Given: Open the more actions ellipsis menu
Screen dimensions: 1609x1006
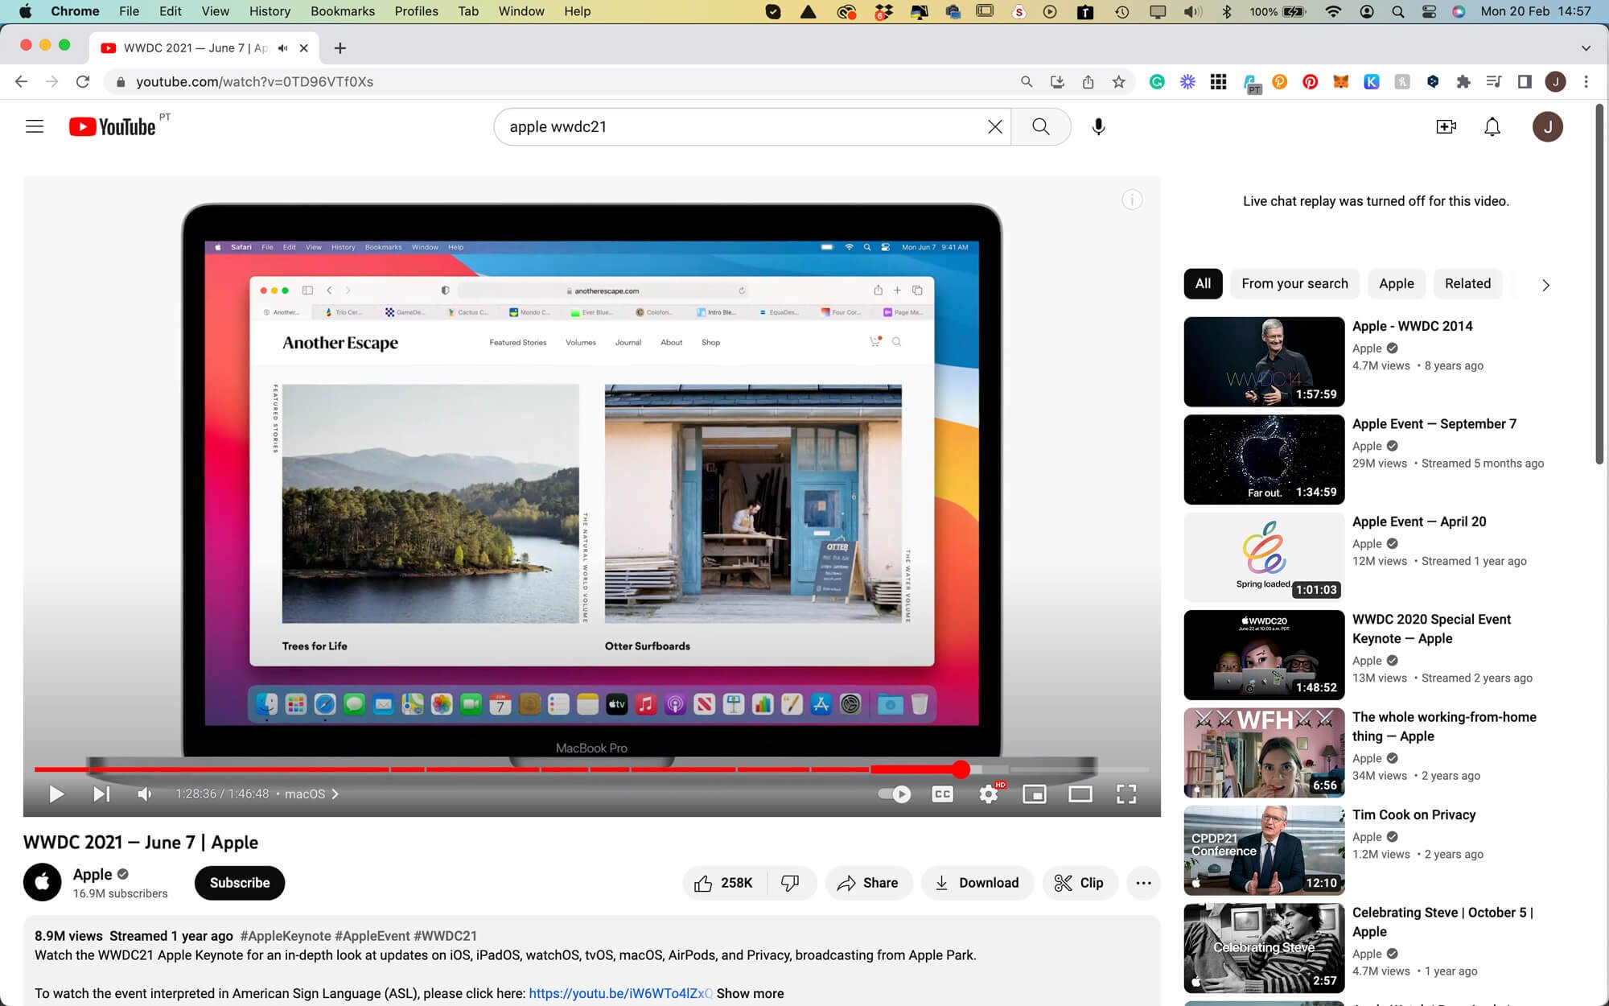Looking at the screenshot, I should [x=1143, y=883].
